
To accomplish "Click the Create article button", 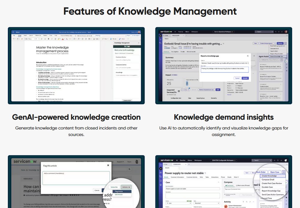I will (127, 100).
